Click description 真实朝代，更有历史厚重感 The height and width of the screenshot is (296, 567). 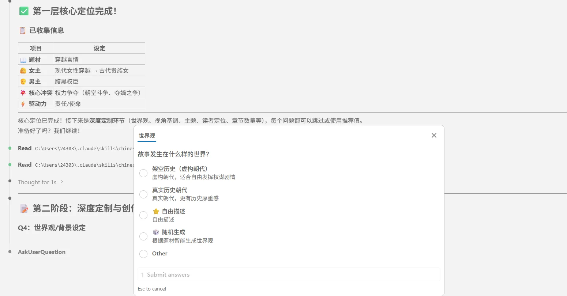pos(185,198)
